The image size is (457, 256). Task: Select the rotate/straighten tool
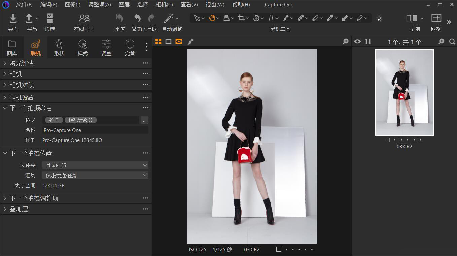point(256,18)
